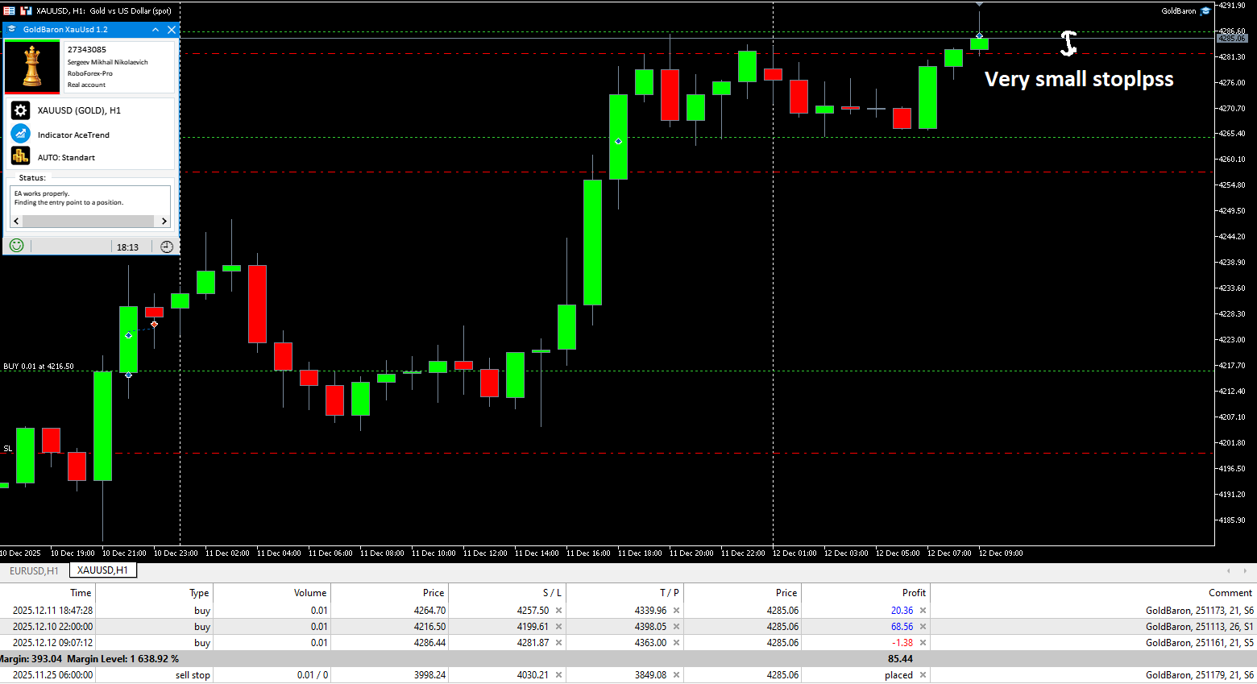Click the 18:13 time display in panel
1257x684 pixels.
127,247
